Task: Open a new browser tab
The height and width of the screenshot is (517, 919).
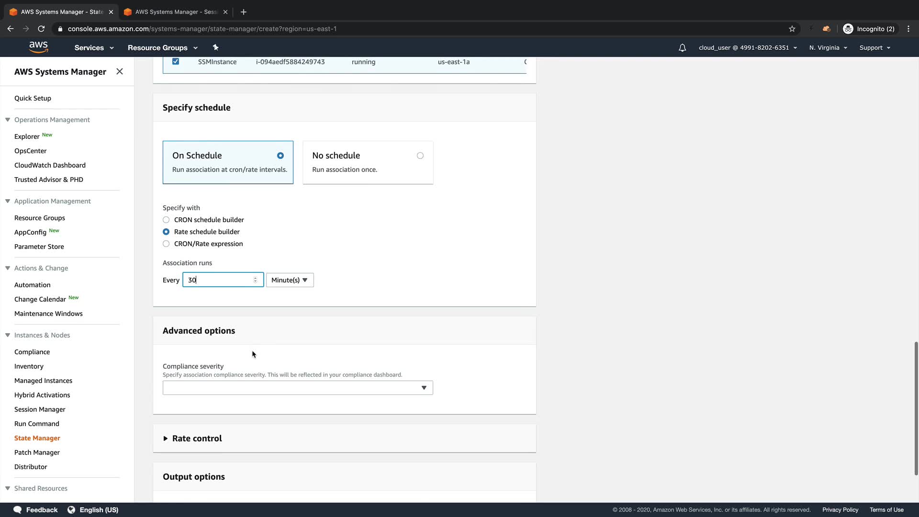Action: 243,11
